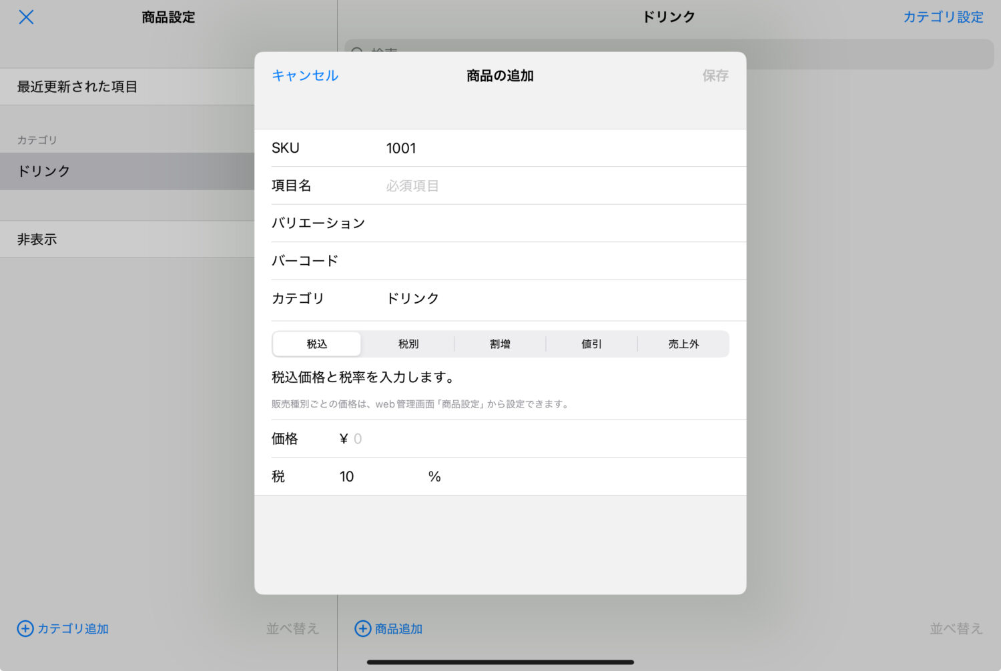Image resolution: width=1001 pixels, height=671 pixels.
Task: Focus the 項目名 required field
Action: click(500, 185)
